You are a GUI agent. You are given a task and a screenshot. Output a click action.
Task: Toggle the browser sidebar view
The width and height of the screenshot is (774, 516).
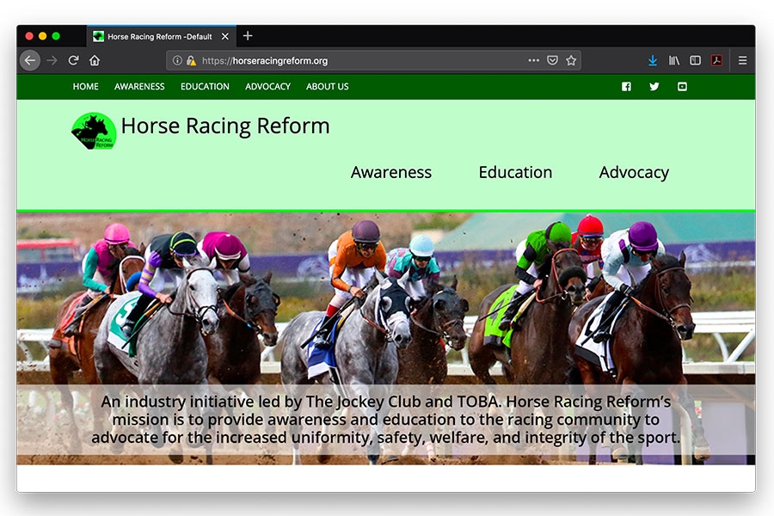point(696,60)
